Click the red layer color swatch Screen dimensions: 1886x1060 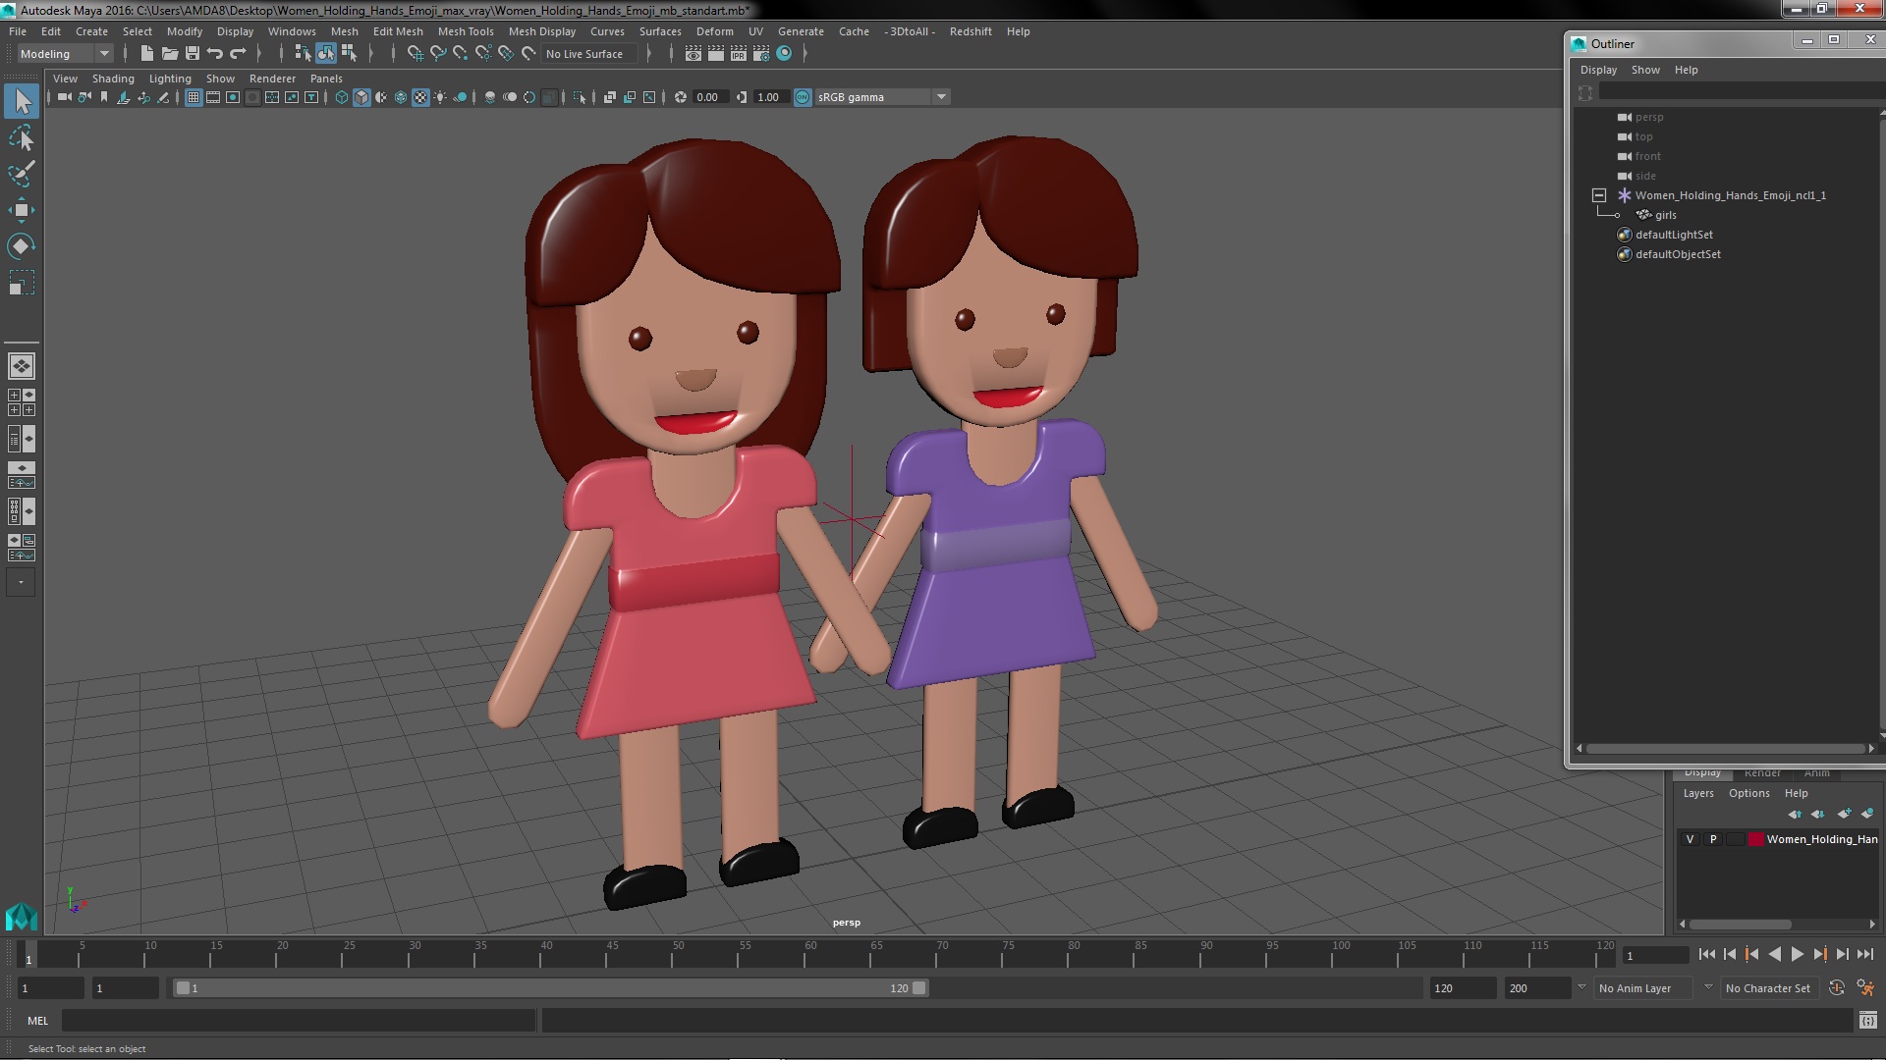coord(1755,839)
